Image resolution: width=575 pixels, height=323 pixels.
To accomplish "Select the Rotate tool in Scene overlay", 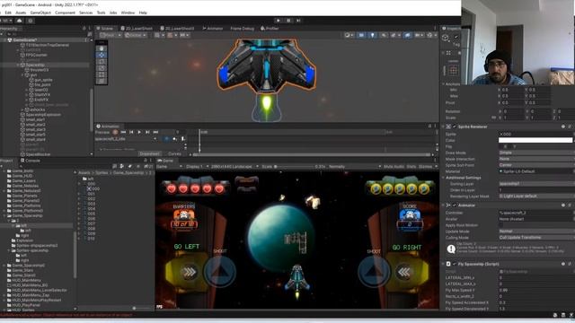I will [x=102, y=62].
